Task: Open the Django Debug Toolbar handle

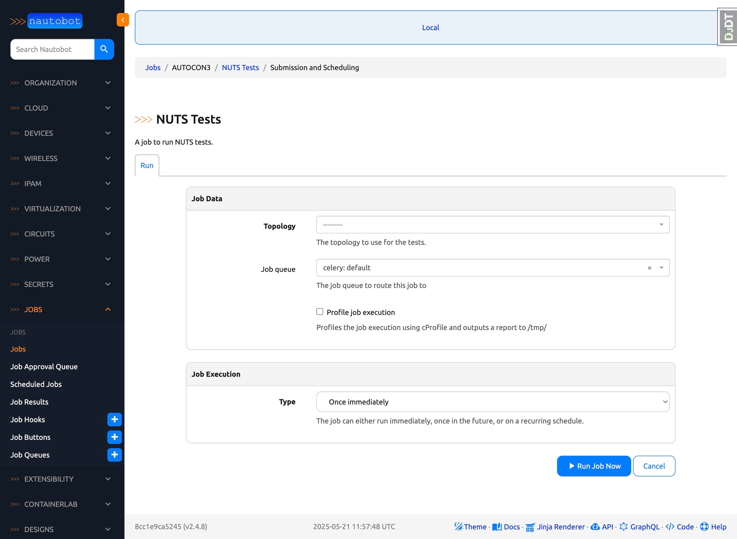Action: point(728,27)
